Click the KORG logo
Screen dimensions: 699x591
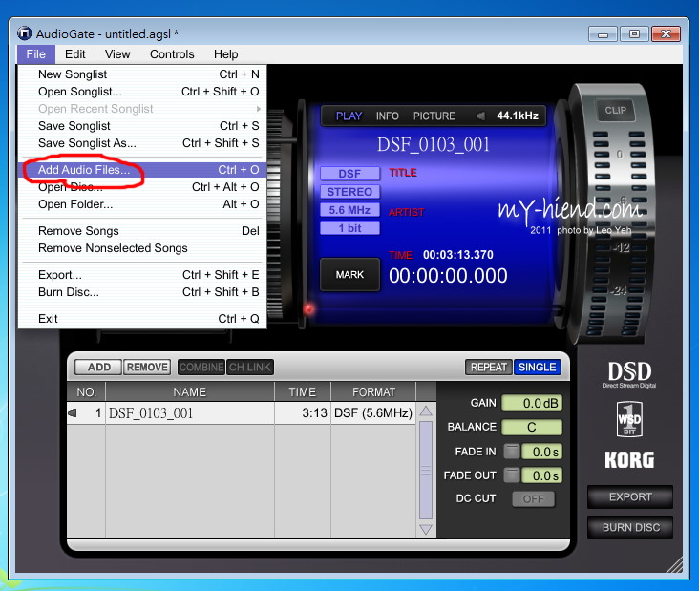pos(629,460)
